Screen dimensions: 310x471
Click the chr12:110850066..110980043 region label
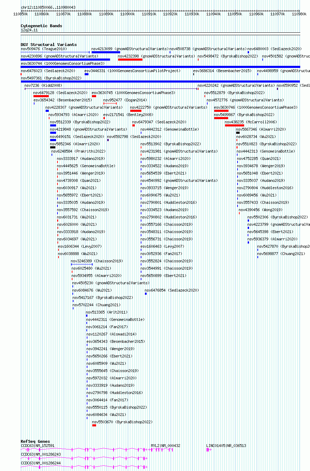[x=48, y=7]
